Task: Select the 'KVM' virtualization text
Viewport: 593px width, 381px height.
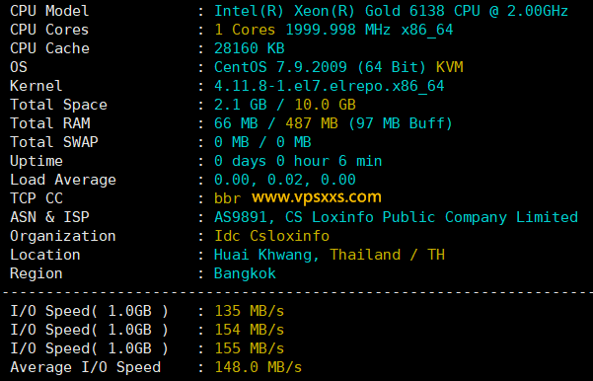Action: (x=449, y=67)
